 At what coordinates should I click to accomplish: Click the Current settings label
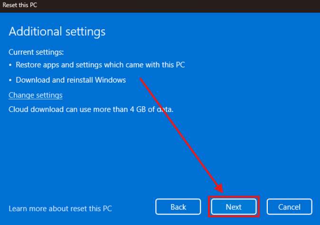pyautogui.click(x=36, y=52)
